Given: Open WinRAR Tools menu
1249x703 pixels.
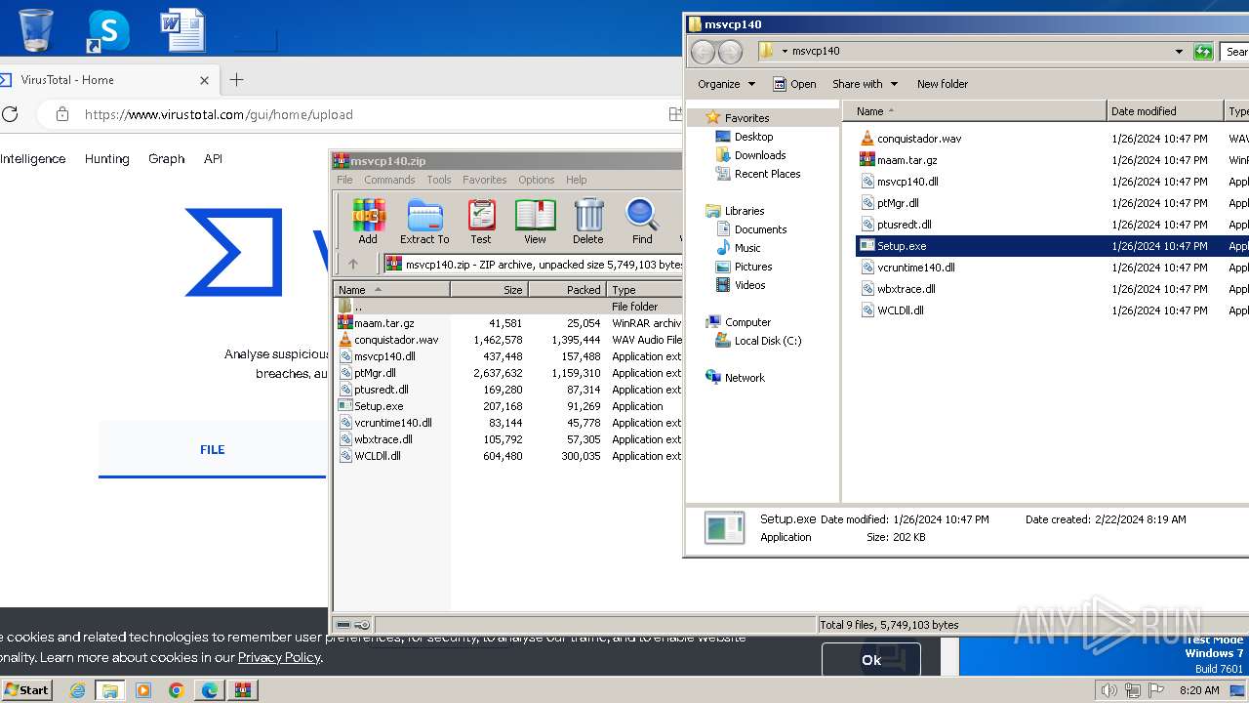Looking at the screenshot, I should click(439, 180).
